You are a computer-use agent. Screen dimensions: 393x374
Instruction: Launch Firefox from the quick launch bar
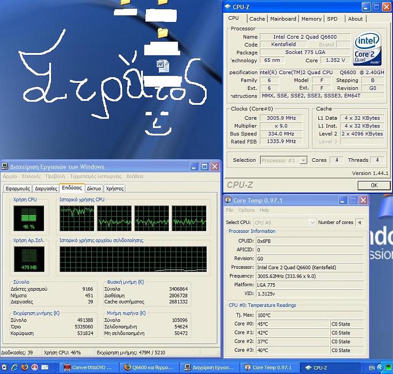[x=25, y=367]
